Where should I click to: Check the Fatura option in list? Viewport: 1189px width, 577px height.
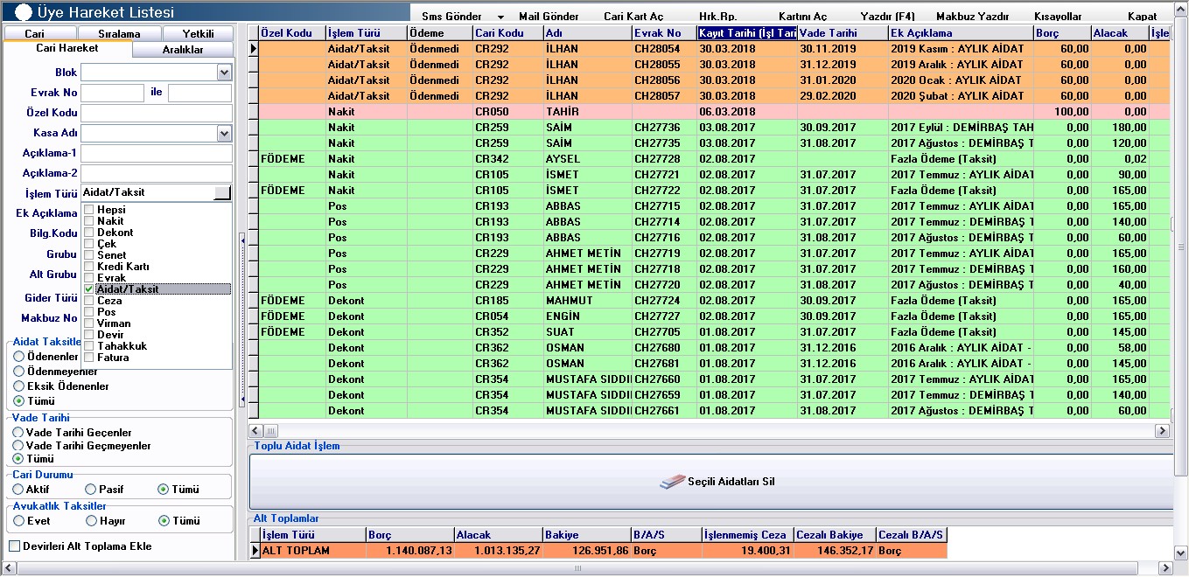(x=88, y=358)
